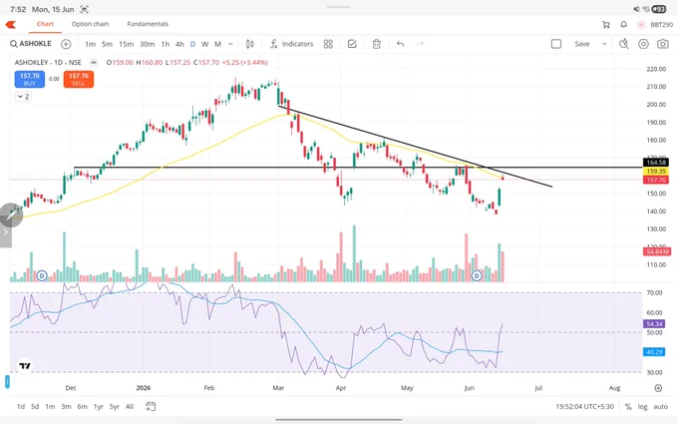678x424 pixels.
Task: Set range to 5yr
Action: pos(114,407)
